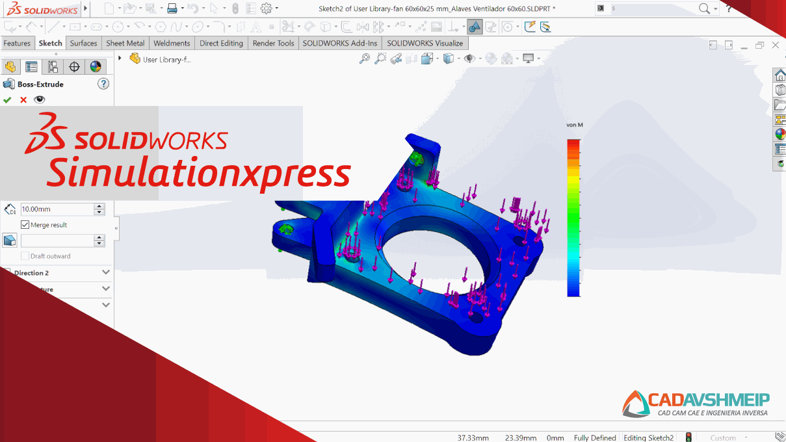Increase depth using the 10.00mm stepper arrow
The width and height of the screenshot is (786, 442).
pyautogui.click(x=99, y=206)
